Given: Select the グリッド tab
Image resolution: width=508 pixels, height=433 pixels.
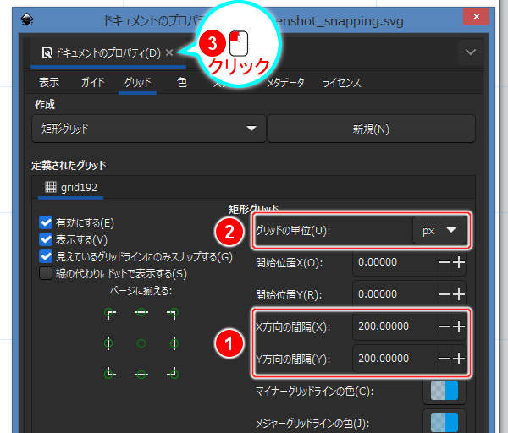Looking at the screenshot, I should [x=138, y=83].
